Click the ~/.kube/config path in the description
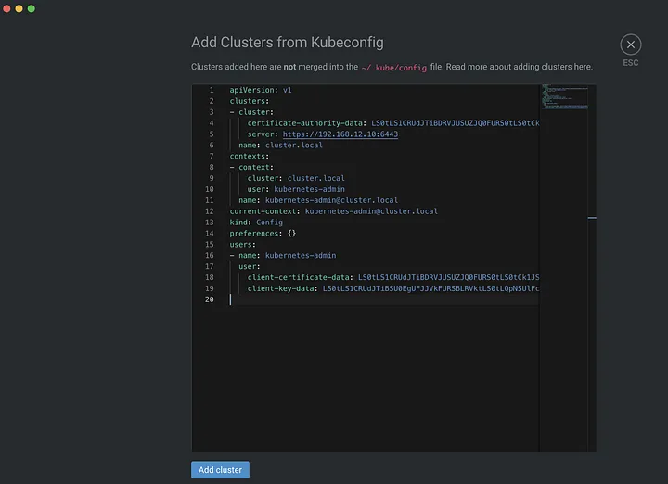Image resolution: width=668 pixels, height=484 pixels. coord(394,68)
